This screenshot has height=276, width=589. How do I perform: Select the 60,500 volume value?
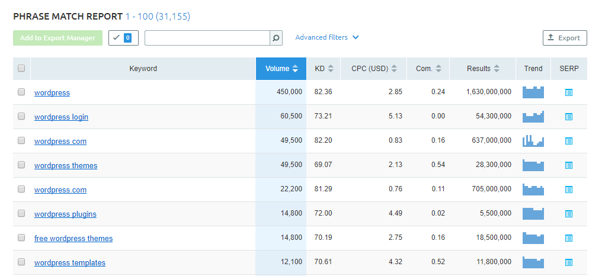pos(291,116)
